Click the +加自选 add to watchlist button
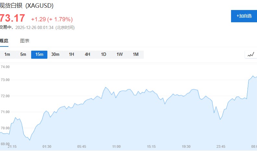 244,16
